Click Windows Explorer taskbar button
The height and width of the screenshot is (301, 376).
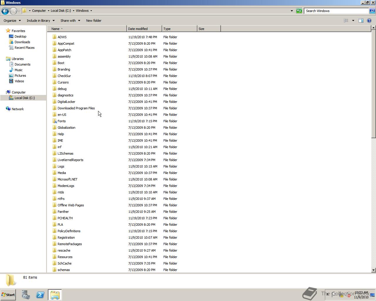click(x=55, y=295)
